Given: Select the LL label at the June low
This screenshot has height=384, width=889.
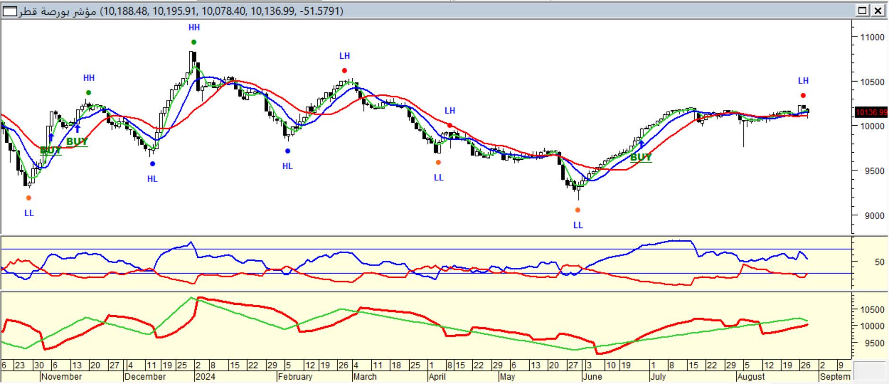Looking at the screenshot, I should 578,225.
